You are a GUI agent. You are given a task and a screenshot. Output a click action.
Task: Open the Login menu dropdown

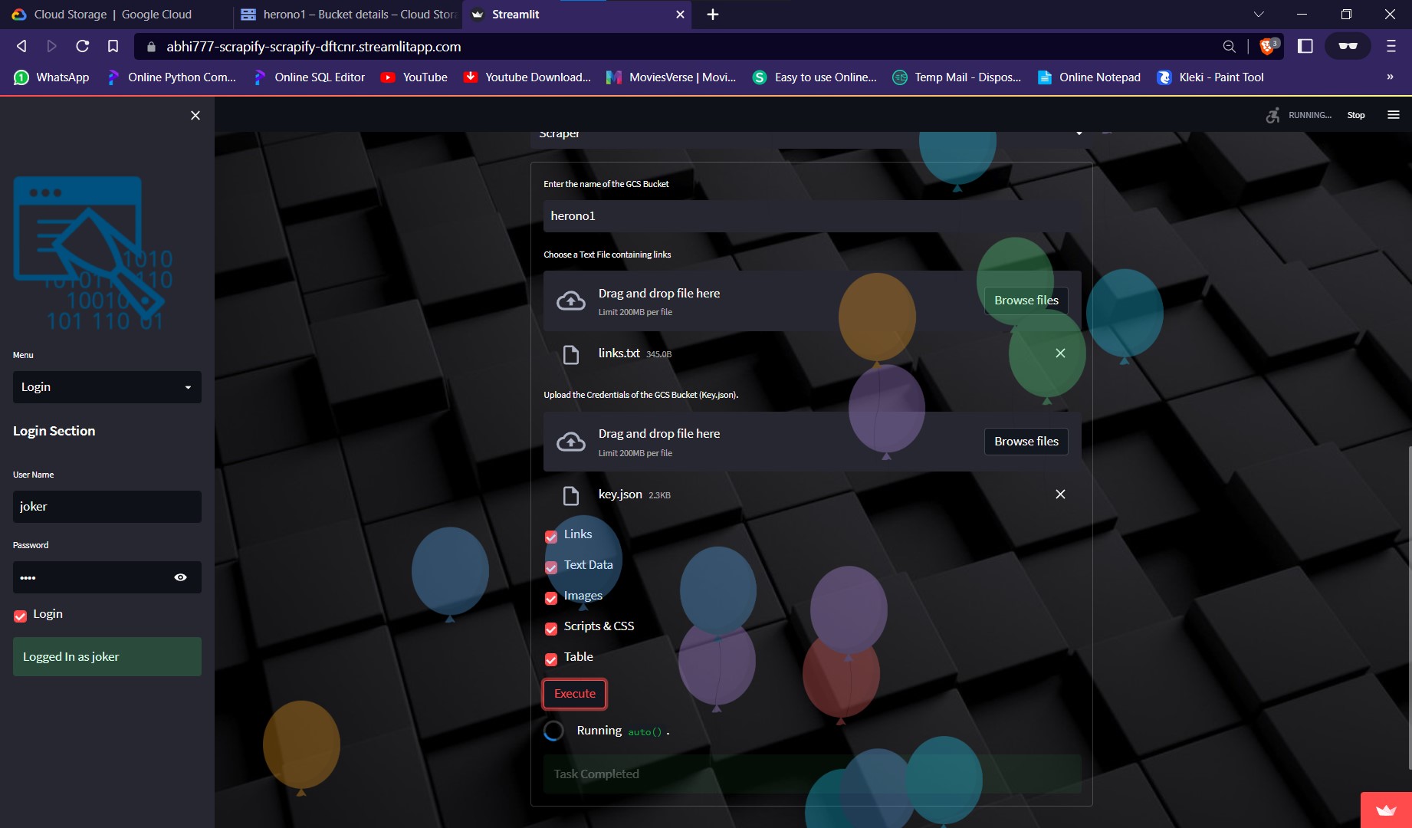107,387
